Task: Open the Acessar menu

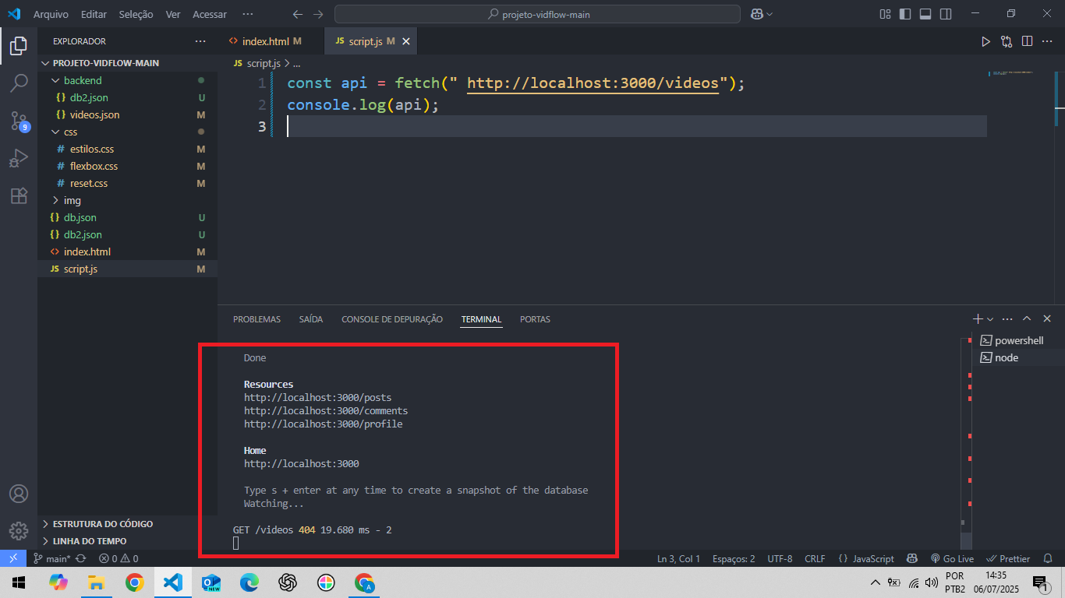Action: [x=210, y=14]
